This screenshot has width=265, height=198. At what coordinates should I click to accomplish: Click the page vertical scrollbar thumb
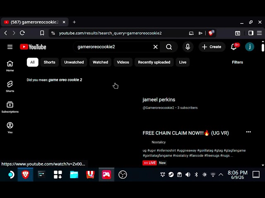pyautogui.click(x=263, y=48)
